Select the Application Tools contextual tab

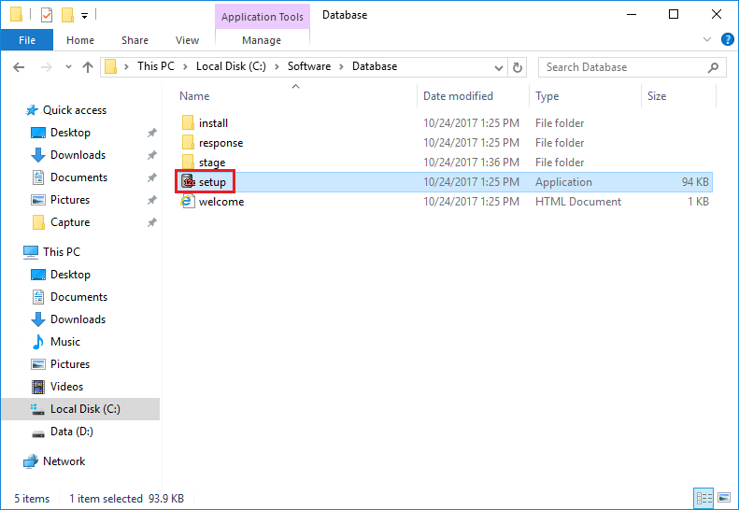coord(262,17)
